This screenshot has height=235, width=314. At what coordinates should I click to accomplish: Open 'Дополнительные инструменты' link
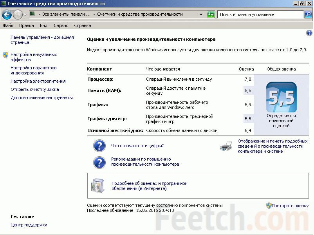[x=42, y=98]
